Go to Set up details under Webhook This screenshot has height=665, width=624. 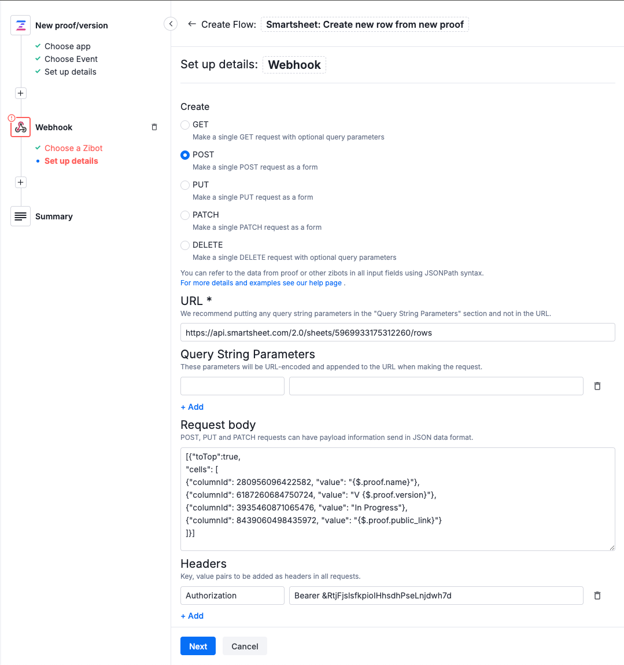[x=71, y=161]
